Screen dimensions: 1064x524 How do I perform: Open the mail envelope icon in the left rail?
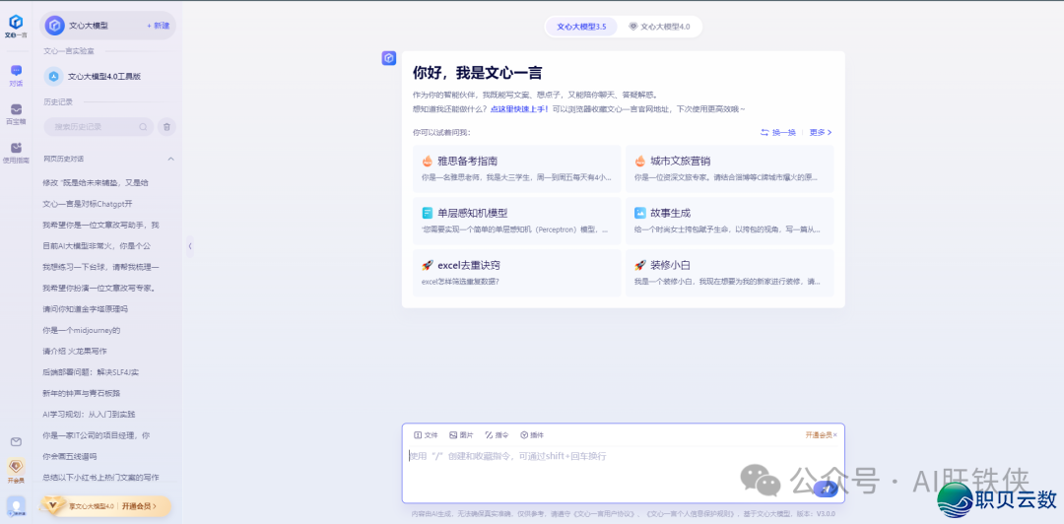coord(17,442)
